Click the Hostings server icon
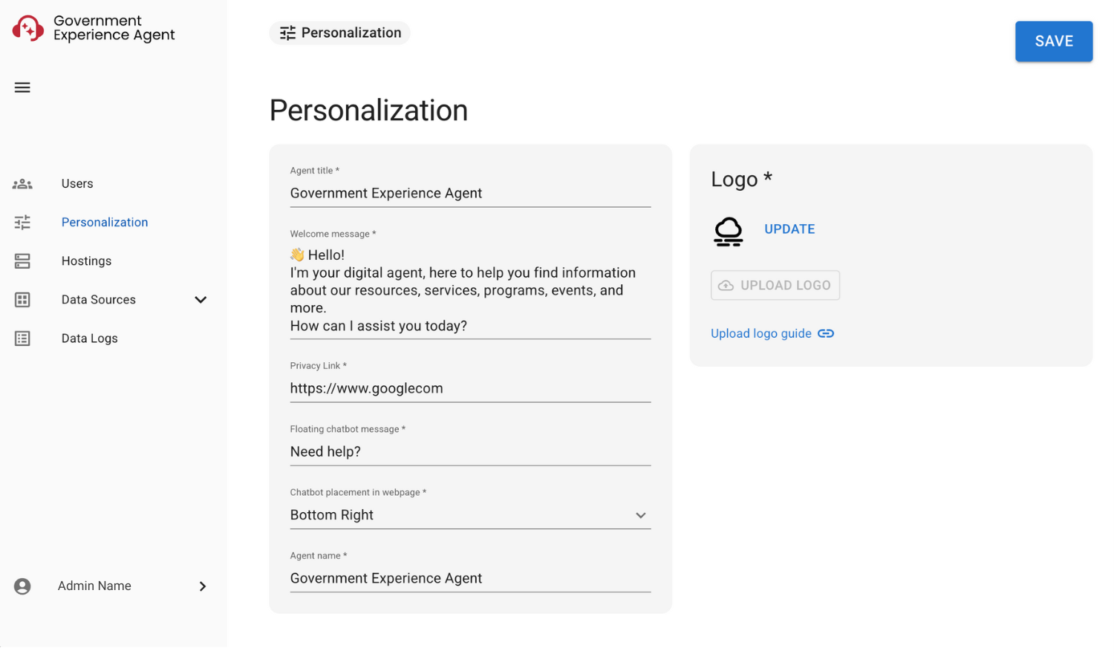Screen dimensions: 1114x668 22,261
